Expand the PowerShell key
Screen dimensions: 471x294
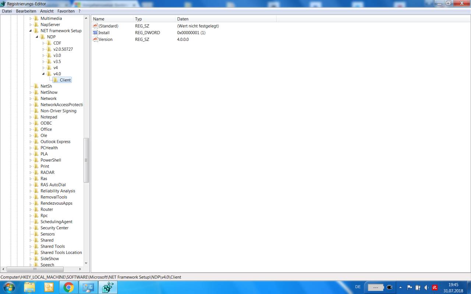(31, 160)
